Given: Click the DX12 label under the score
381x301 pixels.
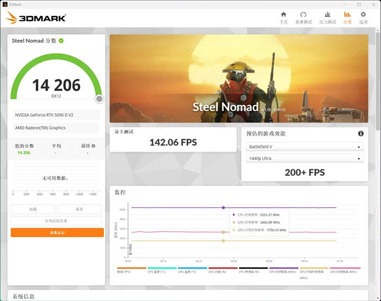Looking at the screenshot, I should [x=56, y=96].
